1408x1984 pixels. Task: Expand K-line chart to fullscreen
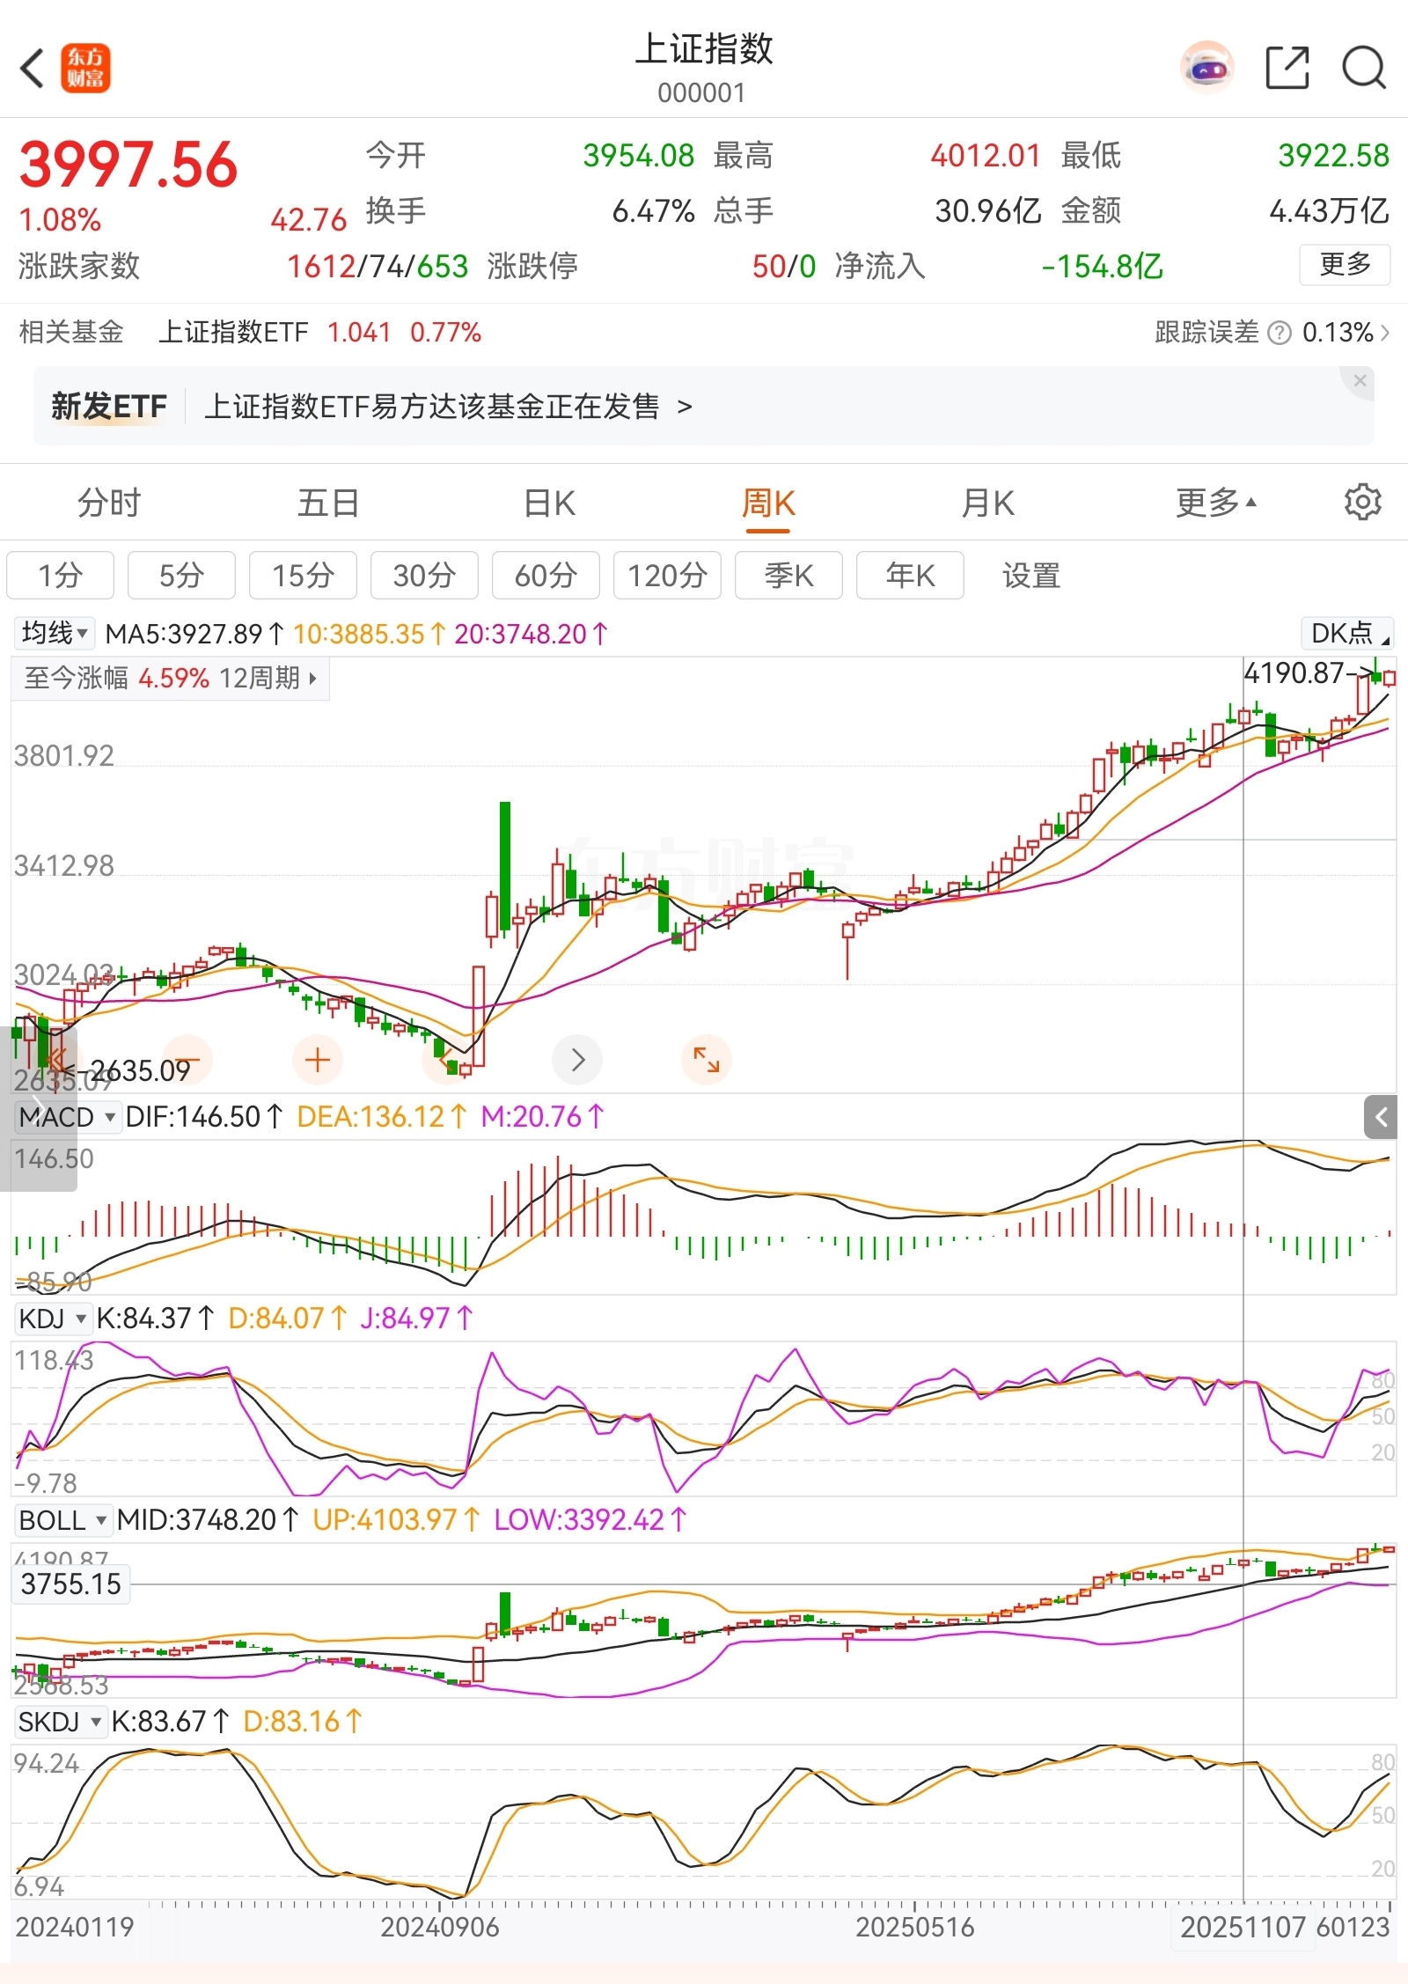706,1060
